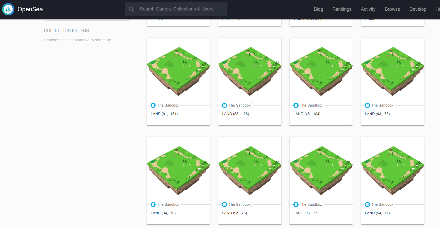Click the title text LAND (95, -78)

click(x=235, y=213)
